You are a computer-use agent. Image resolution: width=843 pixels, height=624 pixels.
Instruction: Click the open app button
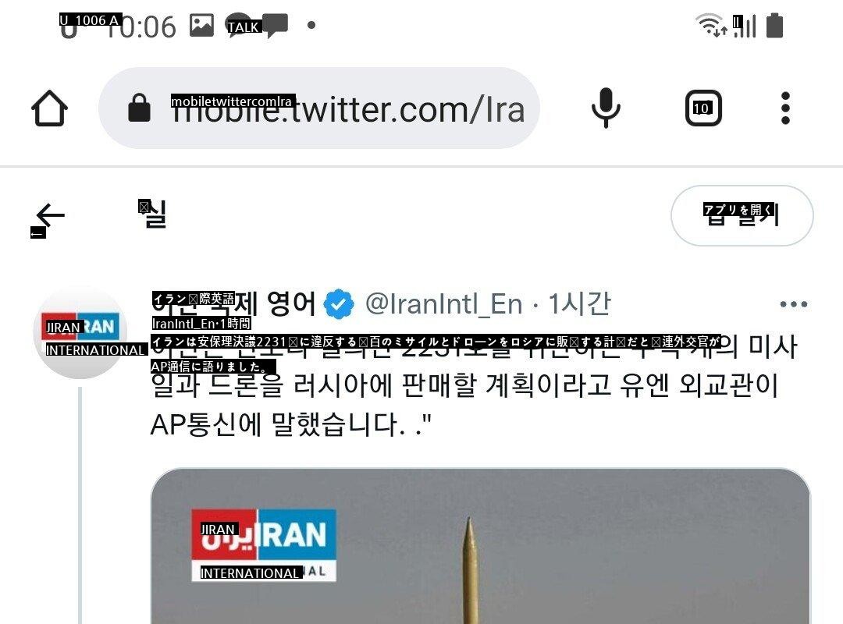742,215
